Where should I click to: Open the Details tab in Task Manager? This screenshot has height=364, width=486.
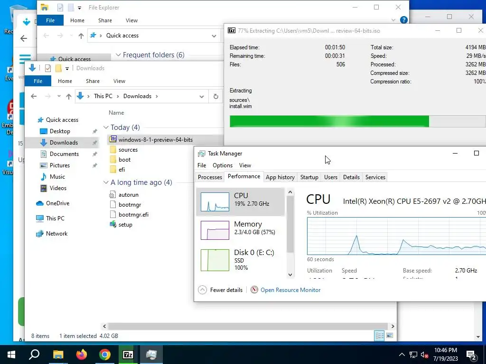[352, 177]
